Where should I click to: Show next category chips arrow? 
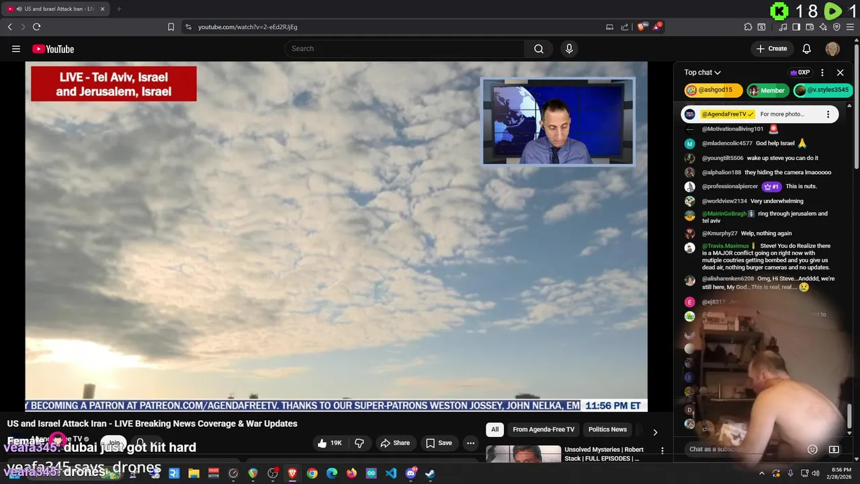[655, 432]
